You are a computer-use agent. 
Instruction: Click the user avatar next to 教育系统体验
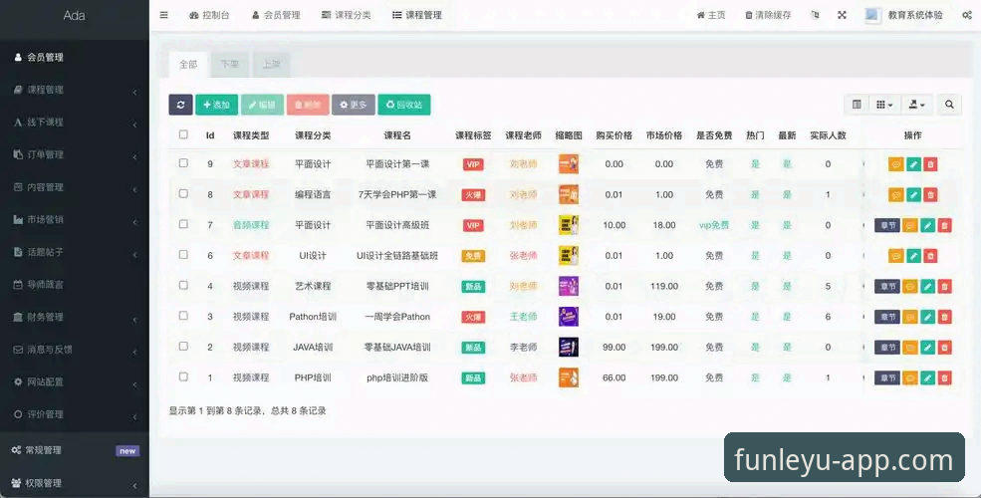point(872,15)
